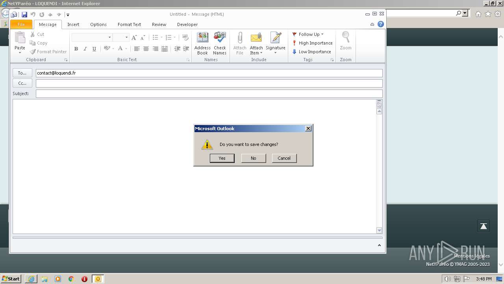
Task: Click in the Subject input field
Action: pyautogui.click(x=209, y=93)
